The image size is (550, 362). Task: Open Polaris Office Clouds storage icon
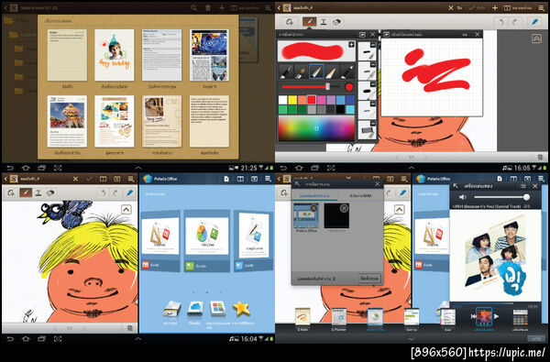[195, 308]
